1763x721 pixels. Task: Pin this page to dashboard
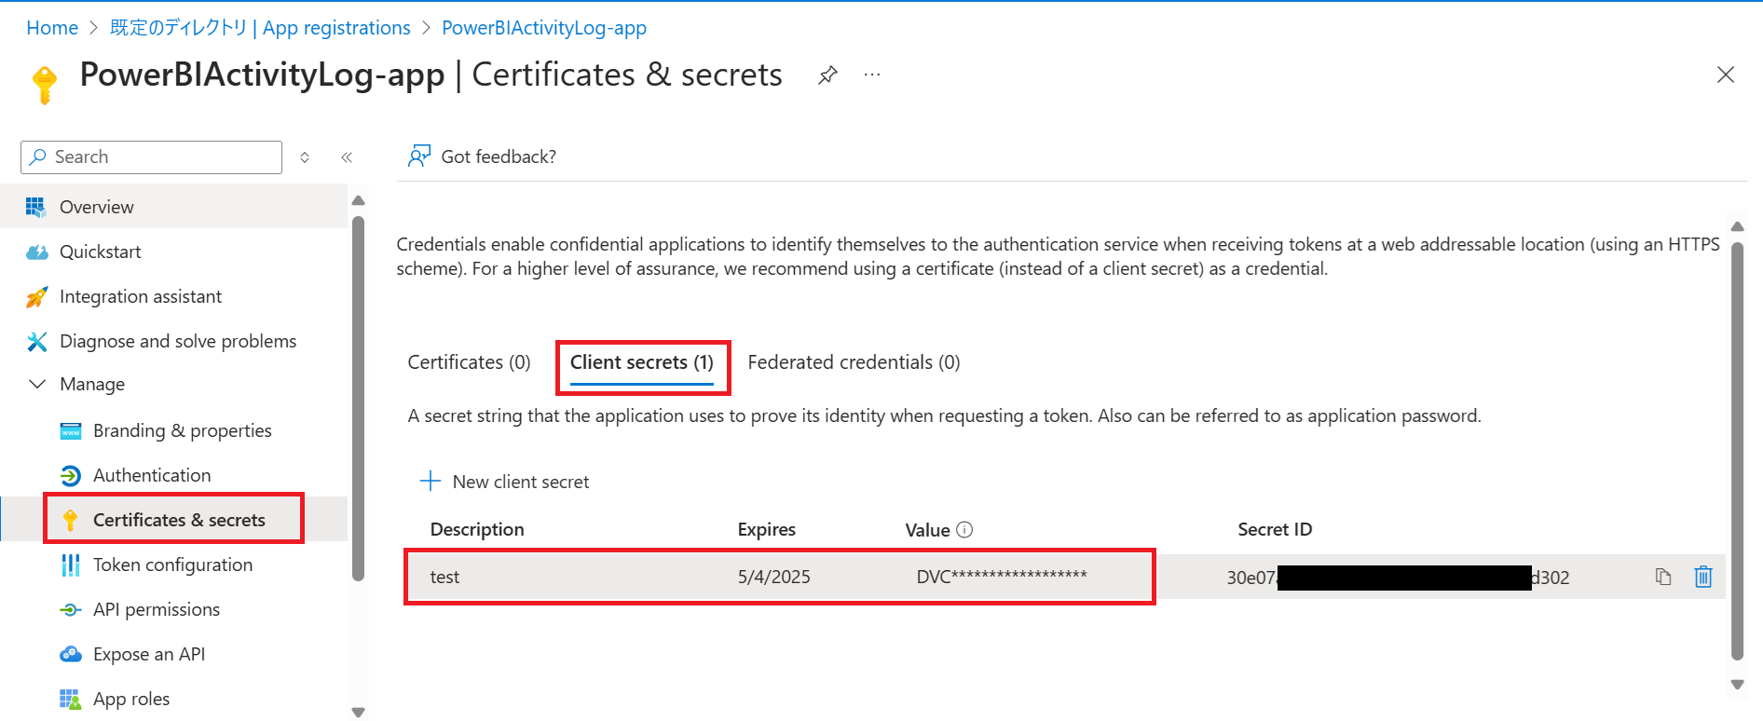point(827,75)
